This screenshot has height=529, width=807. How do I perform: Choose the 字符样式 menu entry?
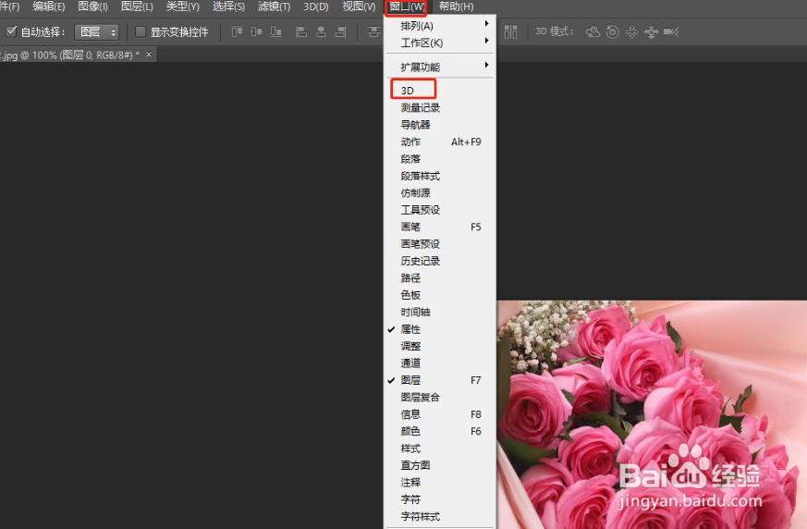tap(440, 516)
